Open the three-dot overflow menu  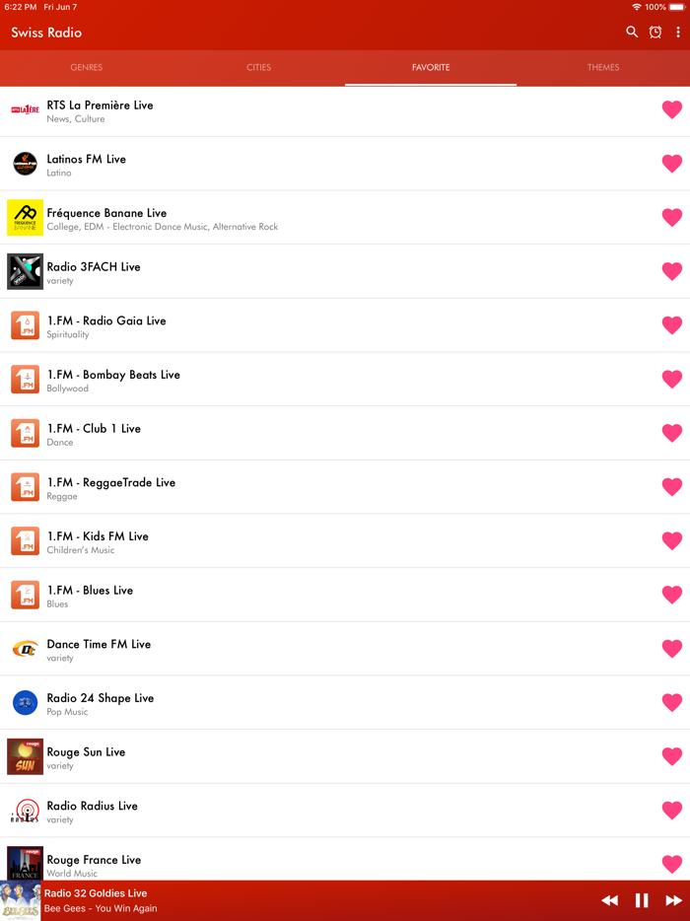677,32
